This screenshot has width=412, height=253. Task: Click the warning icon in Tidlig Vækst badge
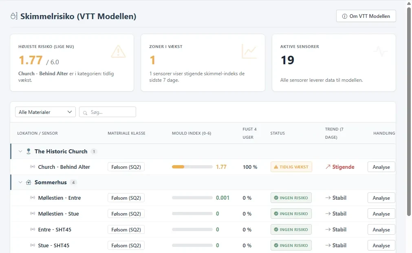276,167
